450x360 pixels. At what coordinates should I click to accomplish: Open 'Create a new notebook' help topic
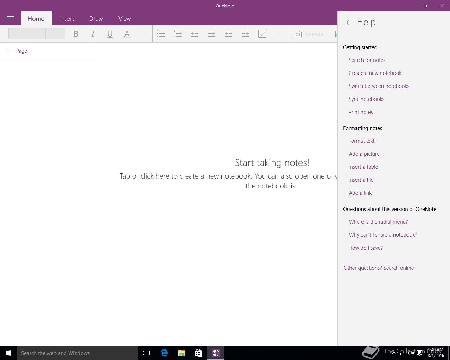click(375, 73)
